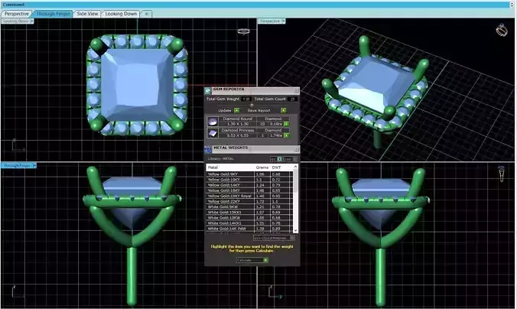
Task: Click the green Save Report button
Action: (x=284, y=110)
